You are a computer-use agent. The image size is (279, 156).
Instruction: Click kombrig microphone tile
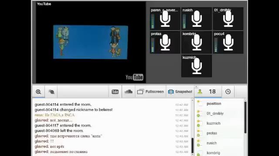coord(197,42)
